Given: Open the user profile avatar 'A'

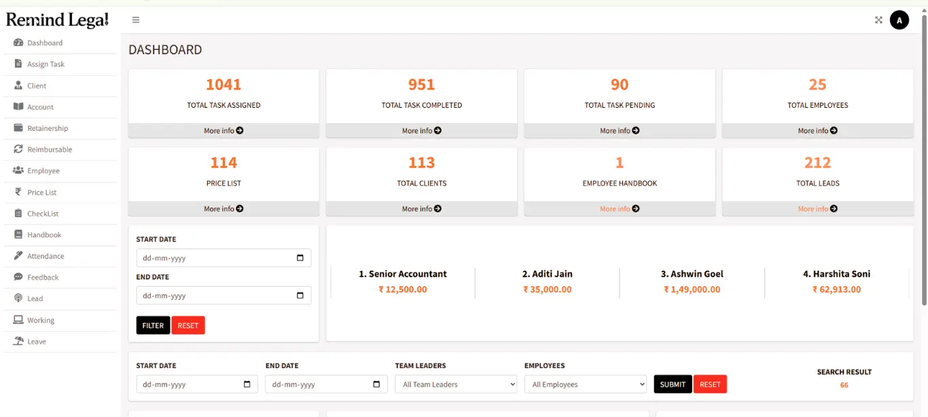Looking at the screenshot, I should 899,20.
